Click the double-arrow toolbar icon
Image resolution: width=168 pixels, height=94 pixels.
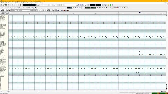point(106,8)
